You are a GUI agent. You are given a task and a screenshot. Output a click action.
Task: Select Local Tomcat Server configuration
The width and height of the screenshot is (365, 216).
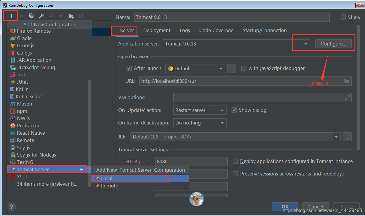[x=140, y=178]
